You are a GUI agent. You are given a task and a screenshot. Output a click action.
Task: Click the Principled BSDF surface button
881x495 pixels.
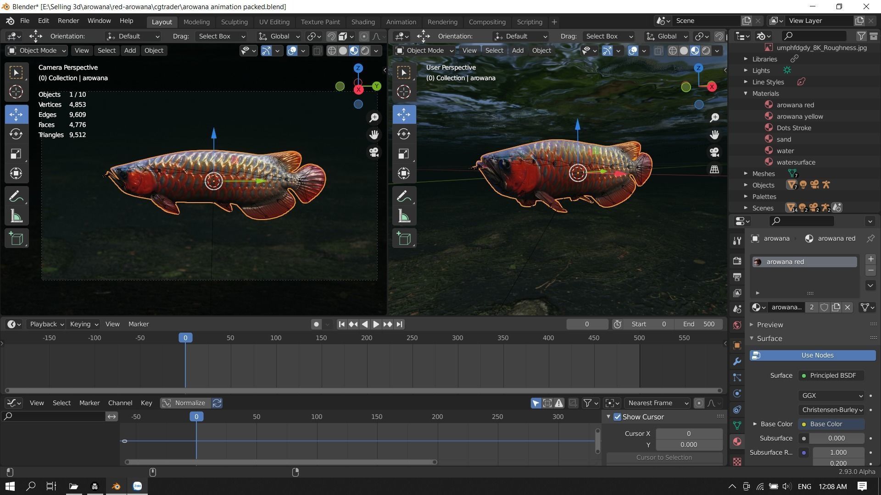[831, 375]
